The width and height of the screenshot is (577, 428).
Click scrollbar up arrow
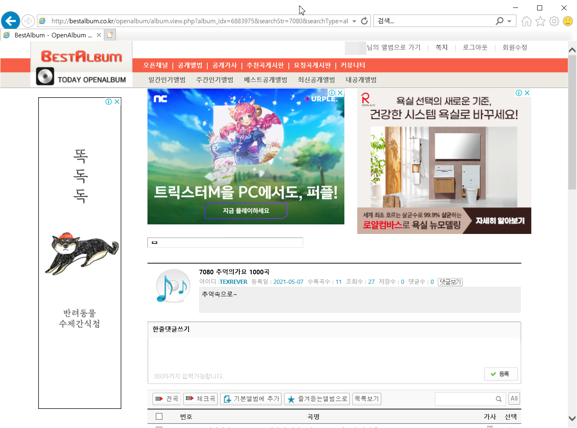[572, 50]
